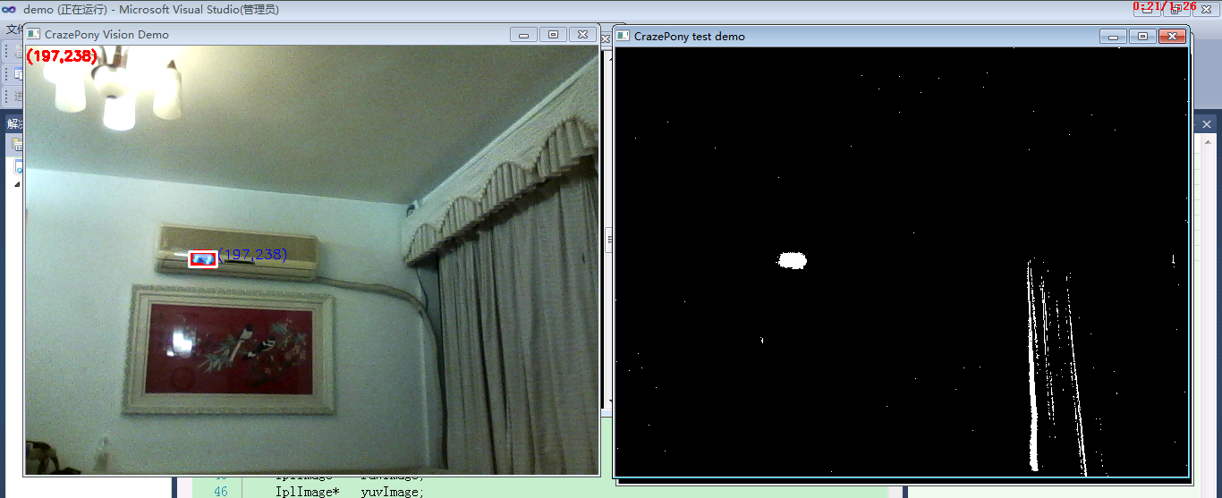Close the Visual Studio main window

coord(1204,9)
